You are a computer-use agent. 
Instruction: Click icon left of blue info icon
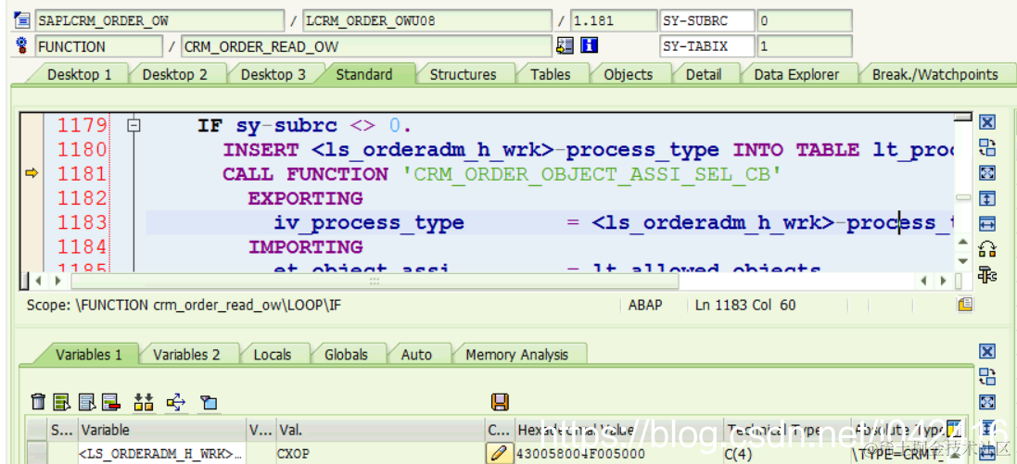(565, 45)
